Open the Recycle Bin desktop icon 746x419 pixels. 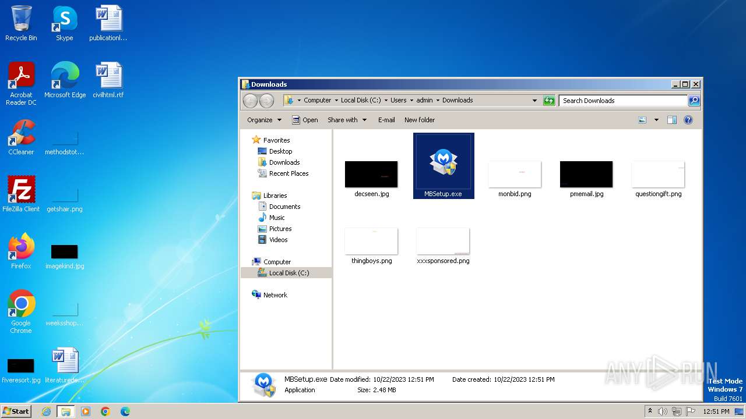[x=21, y=23]
